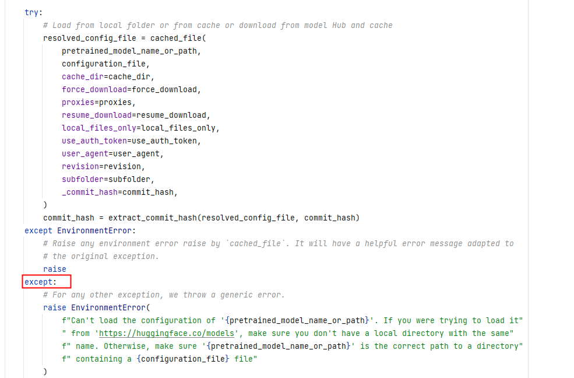Click comment '# Load from local folder or from cache'
This screenshot has height=378, width=574.
click(x=218, y=25)
